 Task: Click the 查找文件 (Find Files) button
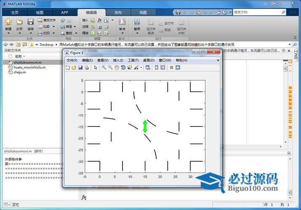(46, 20)
